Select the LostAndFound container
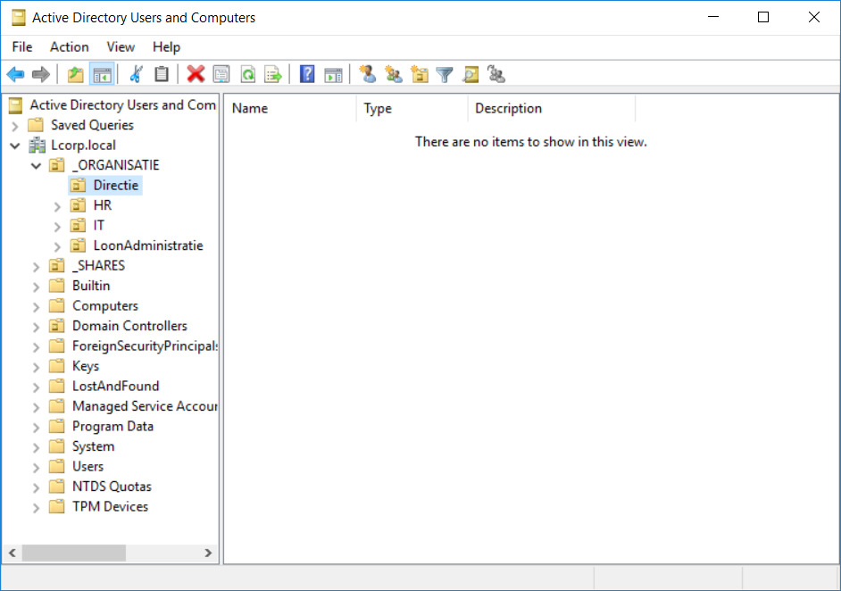The height and width of the screenshot is (591, 841). click(115, 387)
